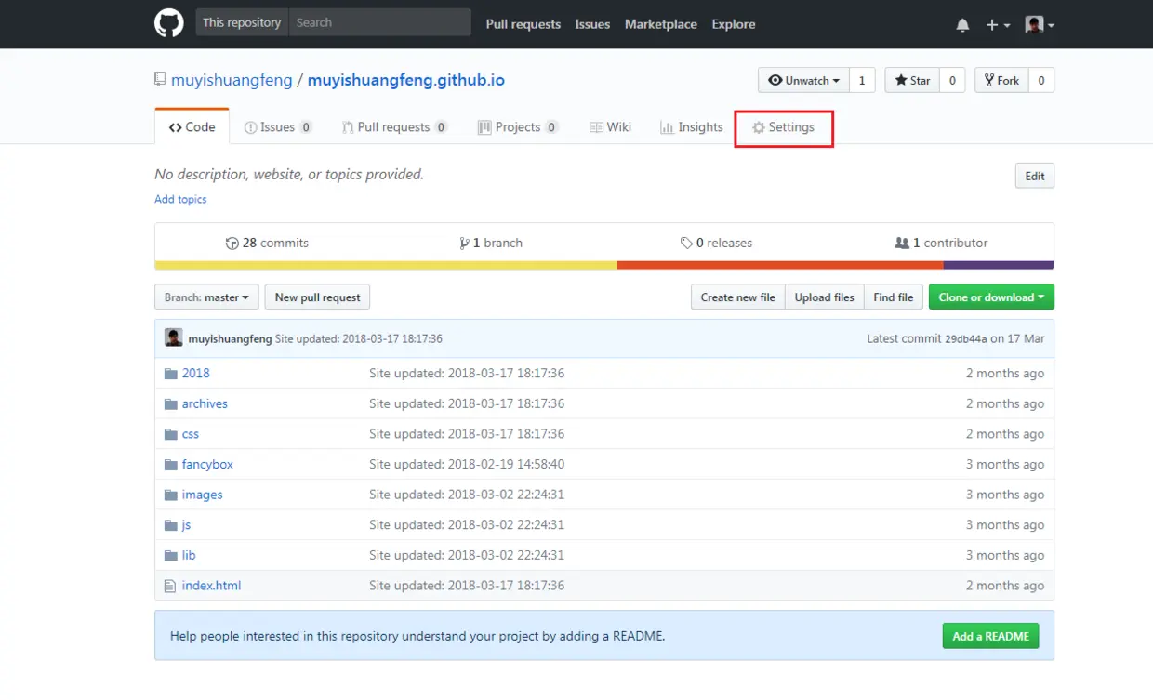Open the js folder
The width and height of the screenshot is (1153, 700).
[186, 525]
